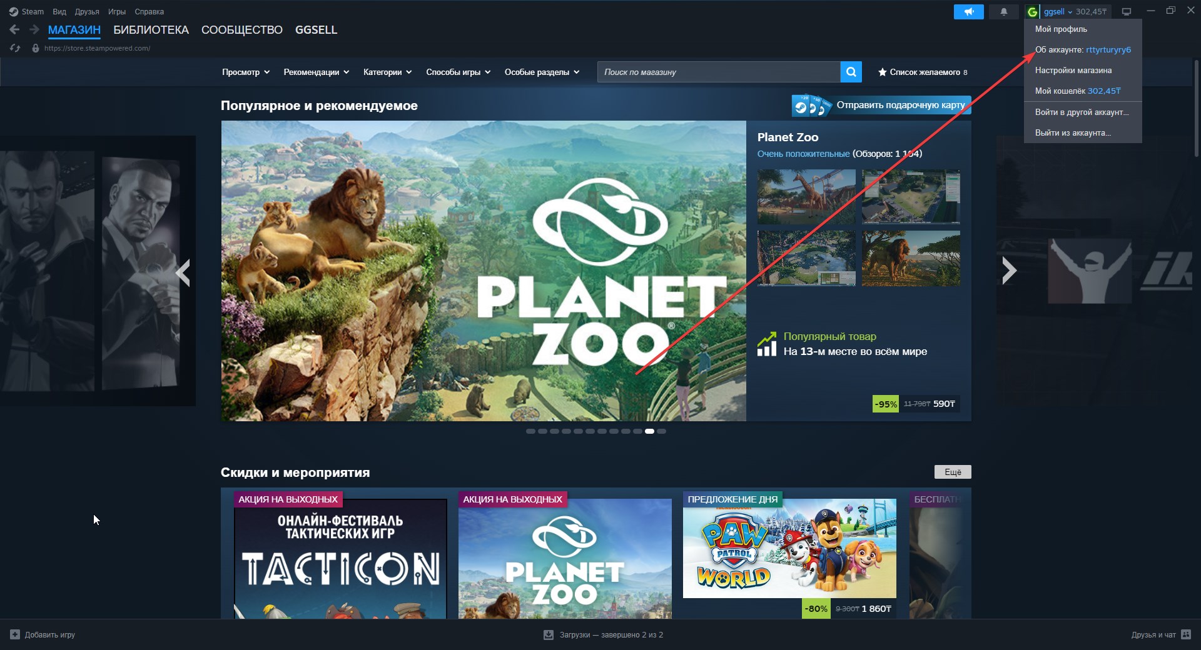Choose Войти в другой аккаунт
Viewport: 1201px width, 650px height.
click(x=1083, y=112)
